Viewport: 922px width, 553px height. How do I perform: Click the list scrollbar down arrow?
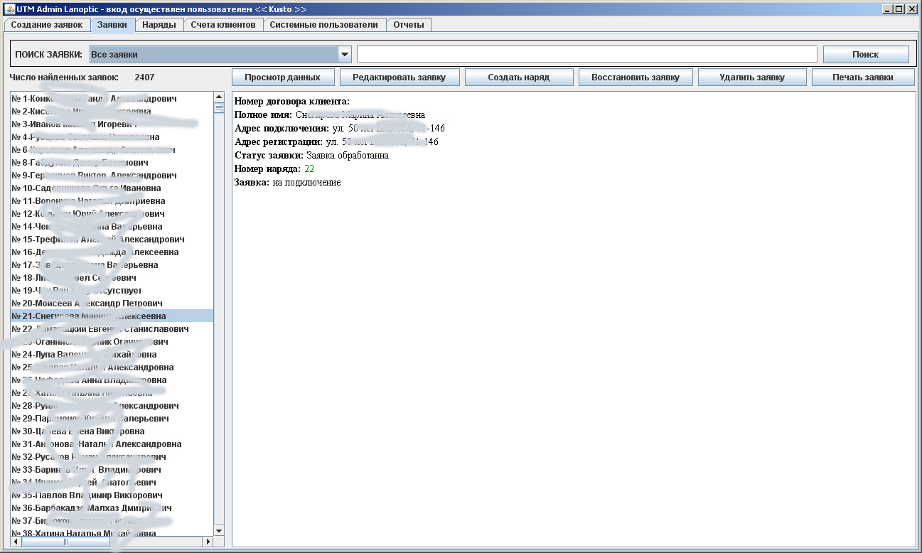(219, 531)
